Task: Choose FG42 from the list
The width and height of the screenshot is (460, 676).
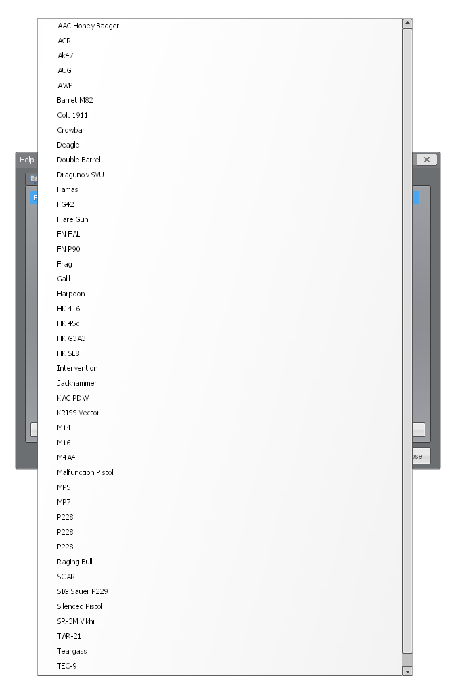Action: point(220,204)
